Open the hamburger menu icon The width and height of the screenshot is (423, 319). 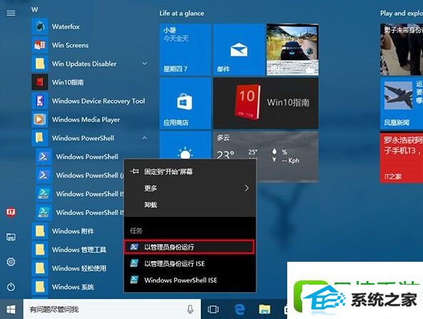pos(11,13)
